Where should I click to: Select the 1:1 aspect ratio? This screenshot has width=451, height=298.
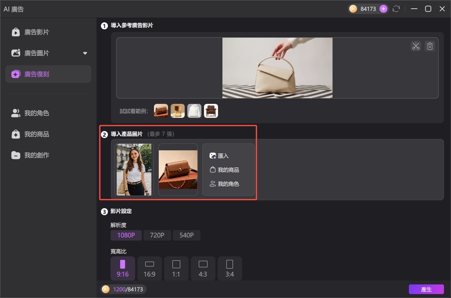[x=176, y=268]
